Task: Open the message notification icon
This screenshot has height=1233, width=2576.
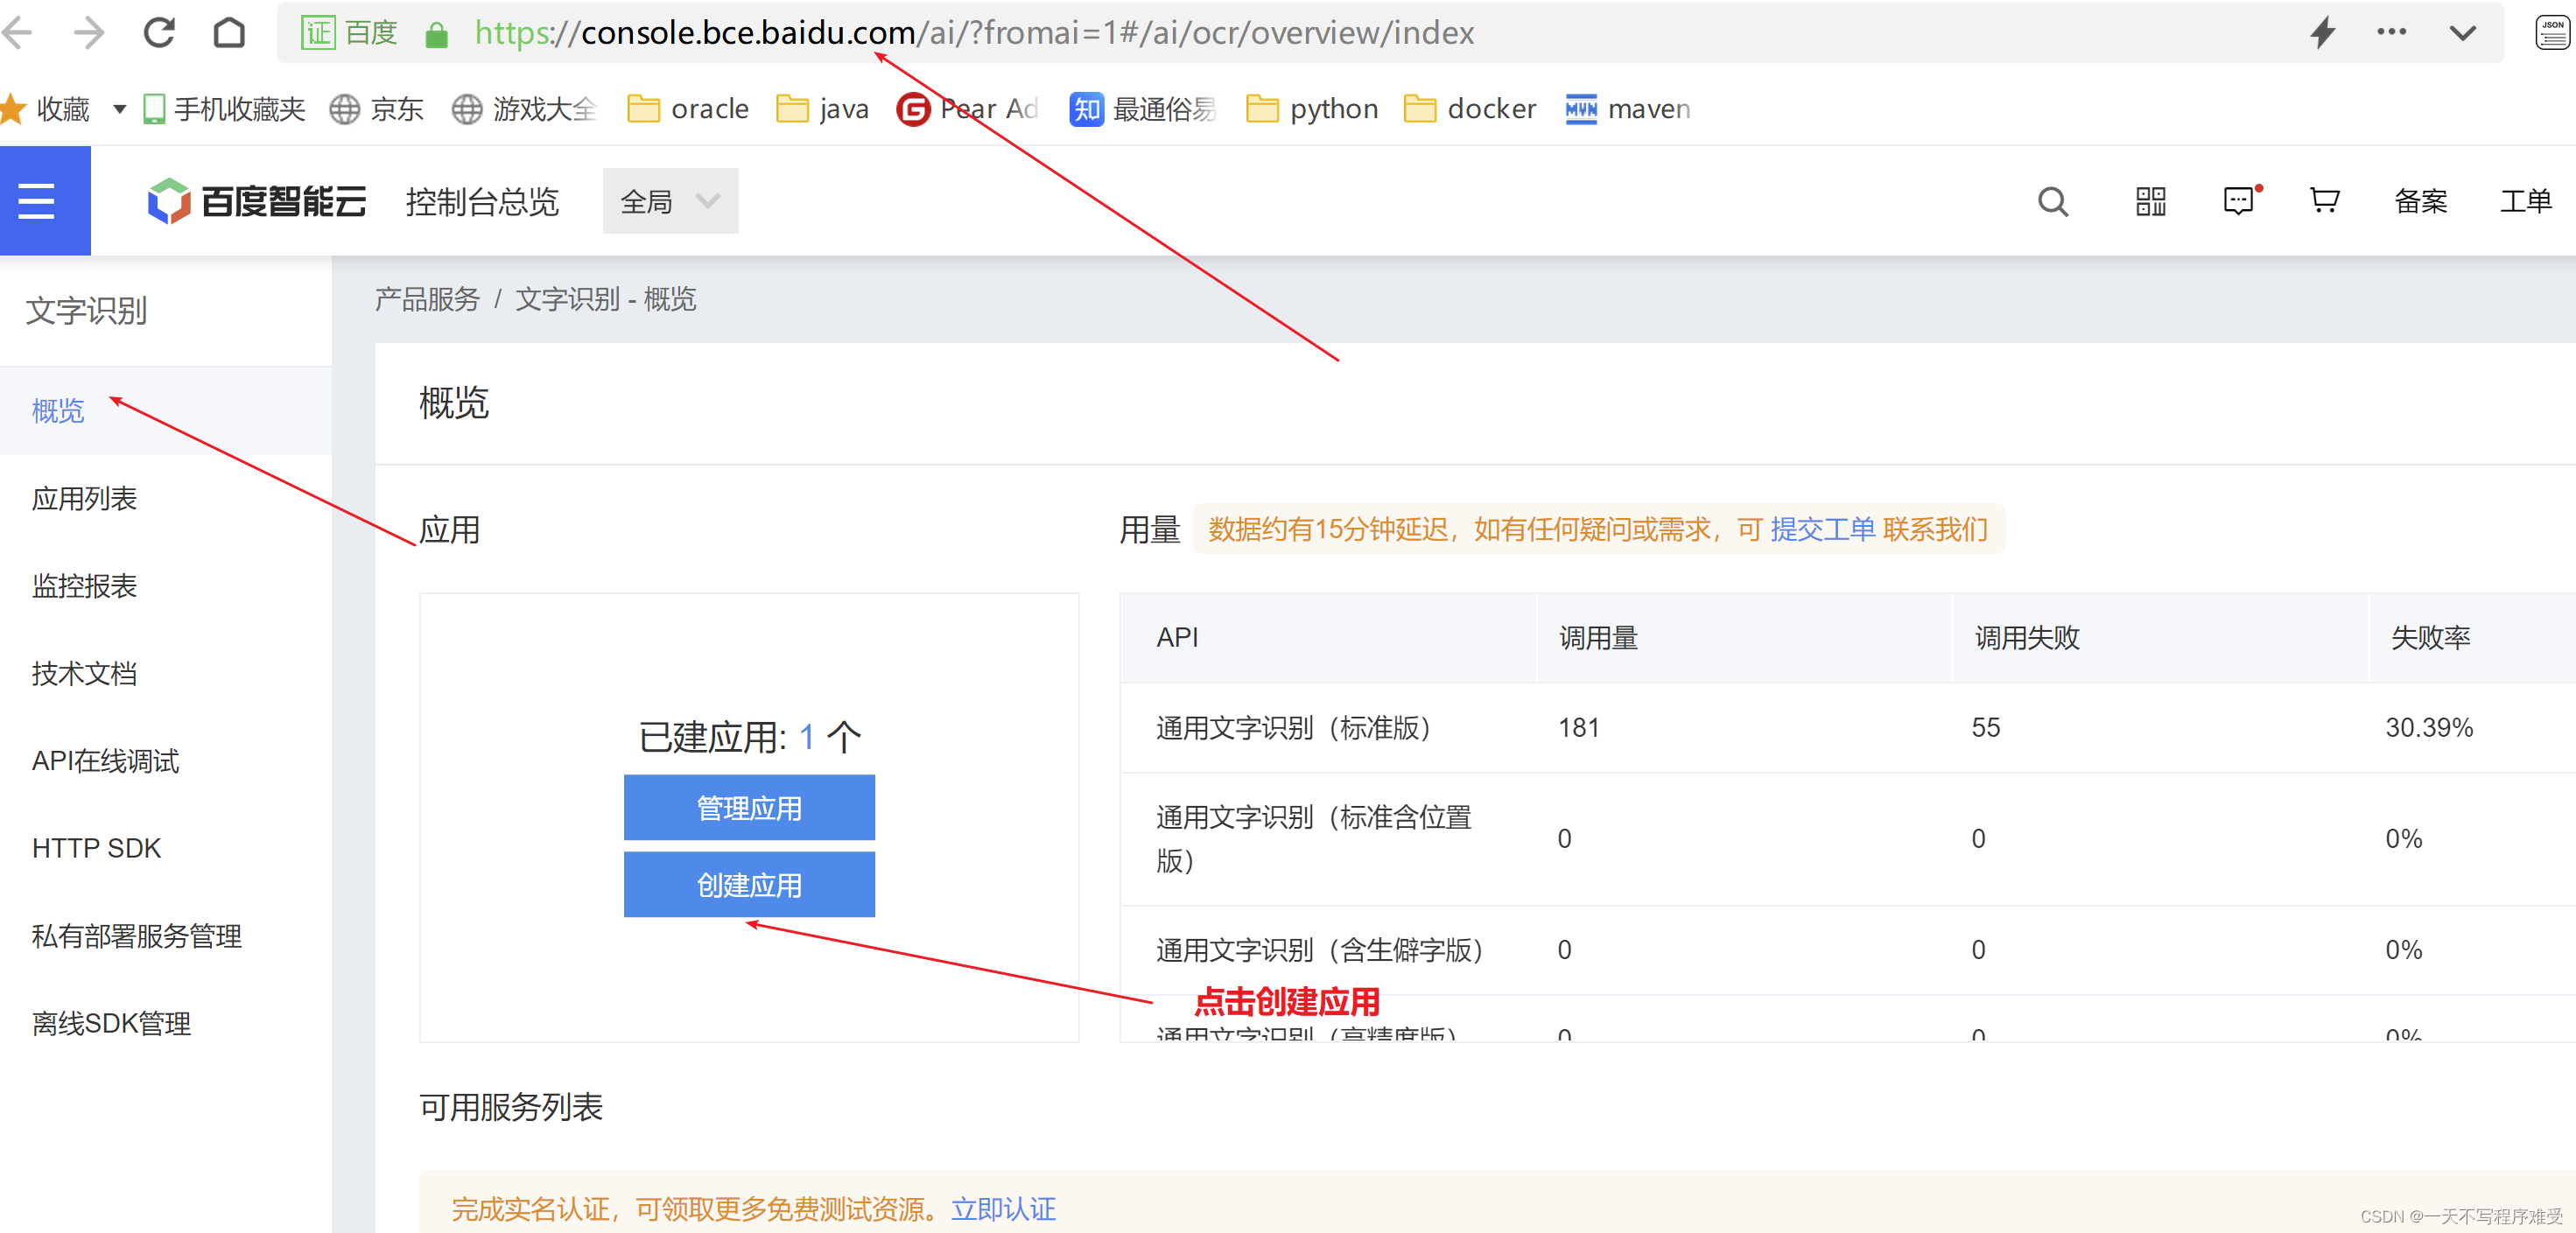Action: [2241, 200]
